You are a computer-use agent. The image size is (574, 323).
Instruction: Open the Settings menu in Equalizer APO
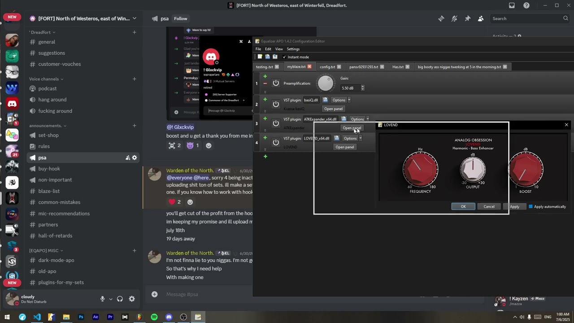[x=293, y=49]
